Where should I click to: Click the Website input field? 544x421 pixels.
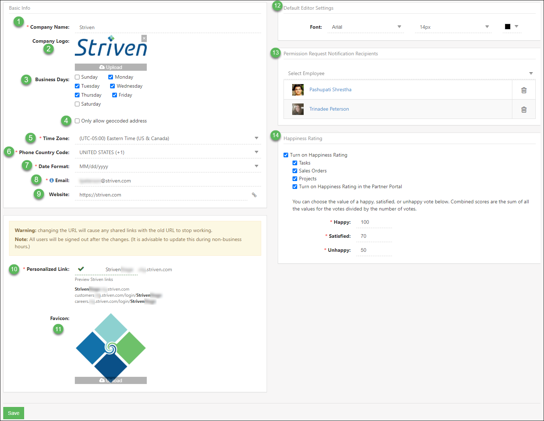point(161,195)
